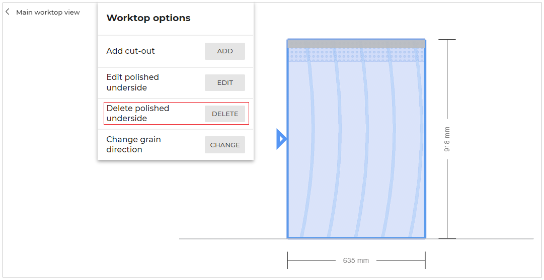The height and width of the screenshot is (280, 544).
Task: Click the center of the worktop drawing
Action: click(356, 146)
